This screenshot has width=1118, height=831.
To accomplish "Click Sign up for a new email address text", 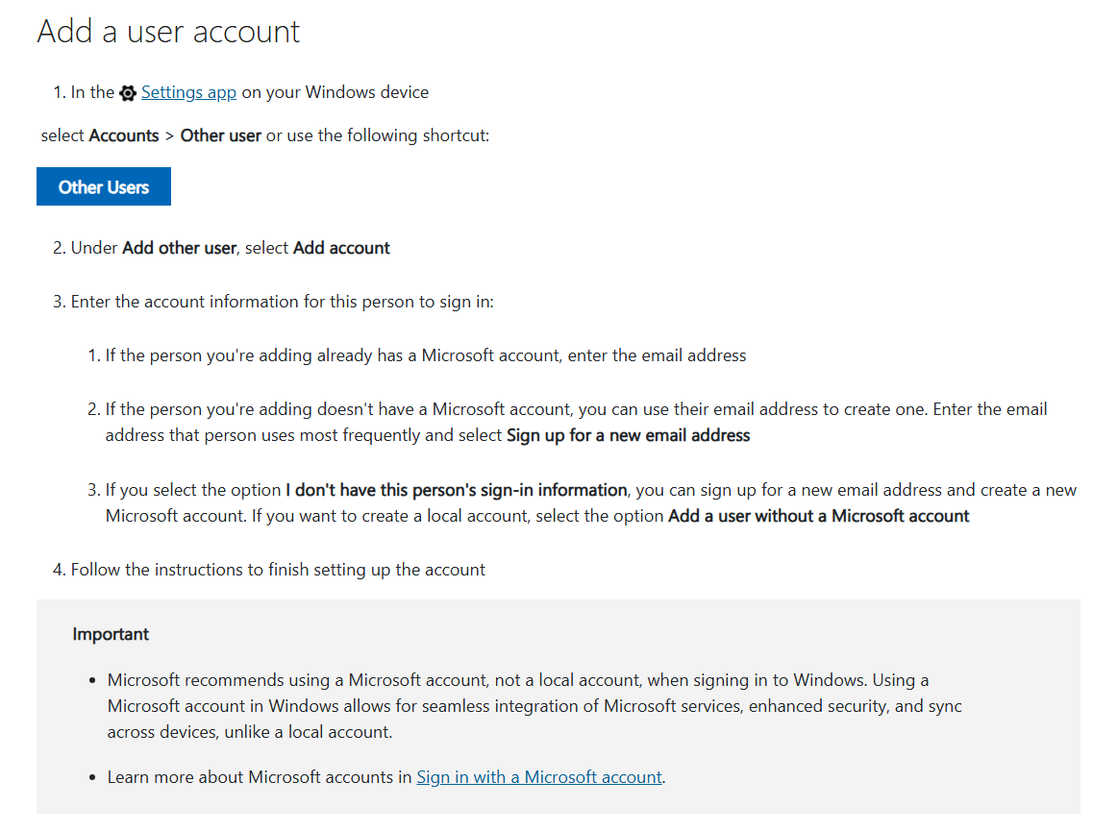I will 628,435.
